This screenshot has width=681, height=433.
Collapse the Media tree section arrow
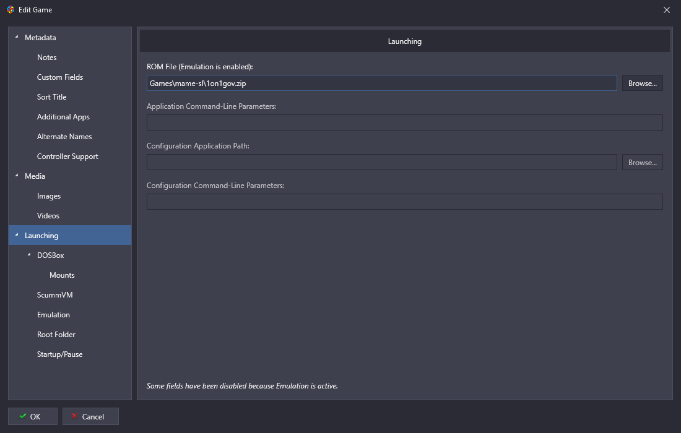[17, 176]
